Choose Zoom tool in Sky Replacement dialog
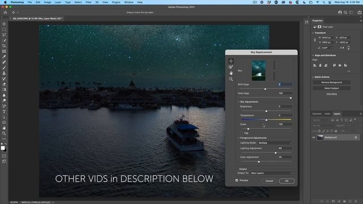Screen dimensions: 363x204 pos(231,79)
